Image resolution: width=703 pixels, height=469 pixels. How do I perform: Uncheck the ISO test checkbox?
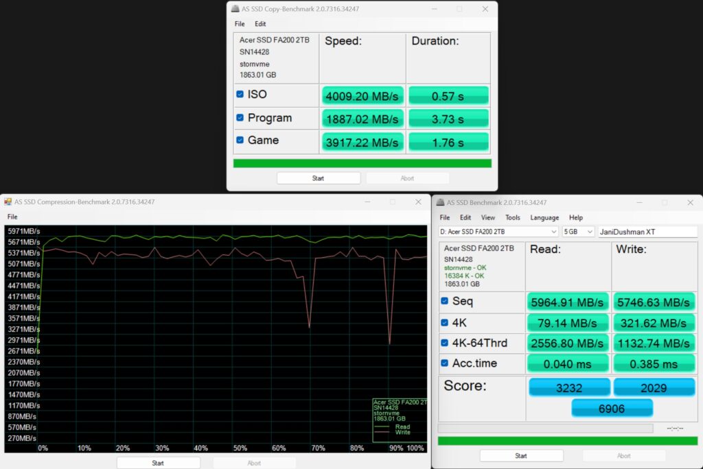click(240, 94)
